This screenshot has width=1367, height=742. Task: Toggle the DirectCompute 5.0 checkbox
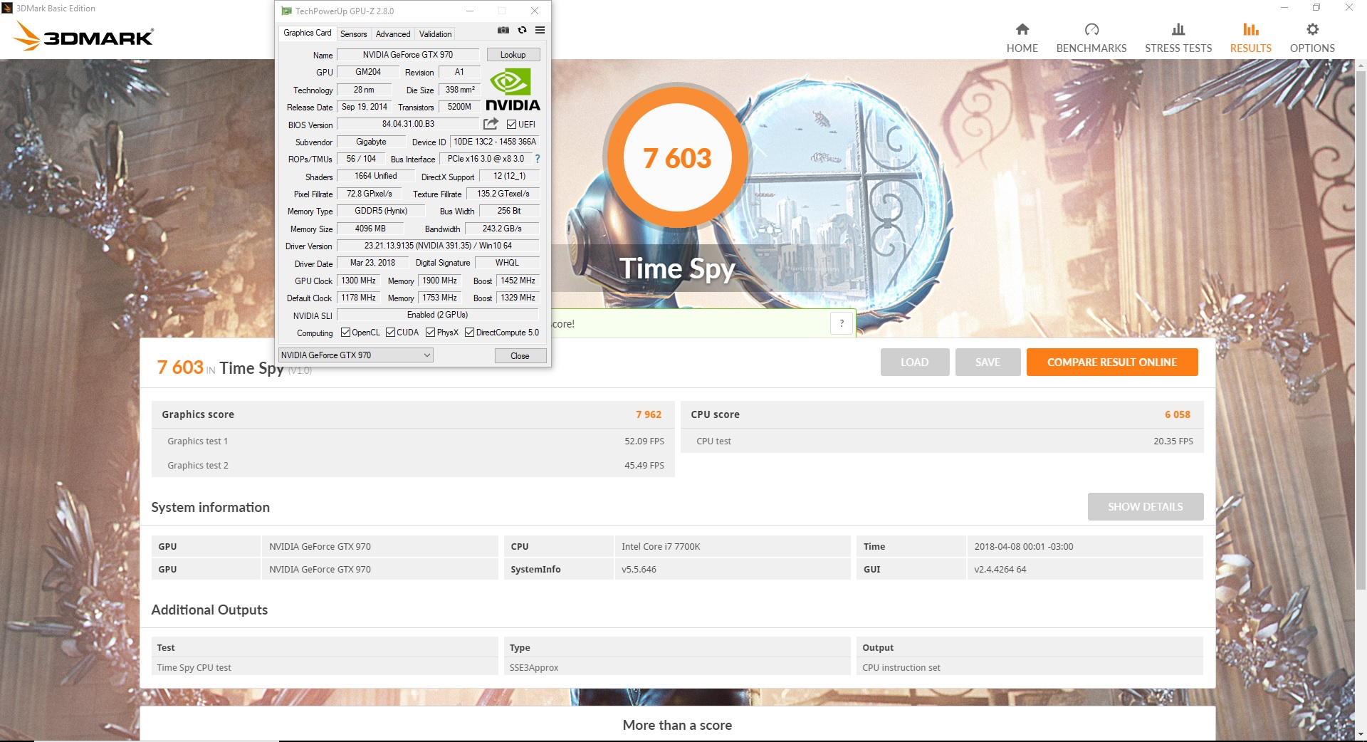pyautogui.click(x=469, y=333)
